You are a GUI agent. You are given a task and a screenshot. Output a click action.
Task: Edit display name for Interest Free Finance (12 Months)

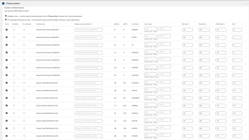point(89,53)
